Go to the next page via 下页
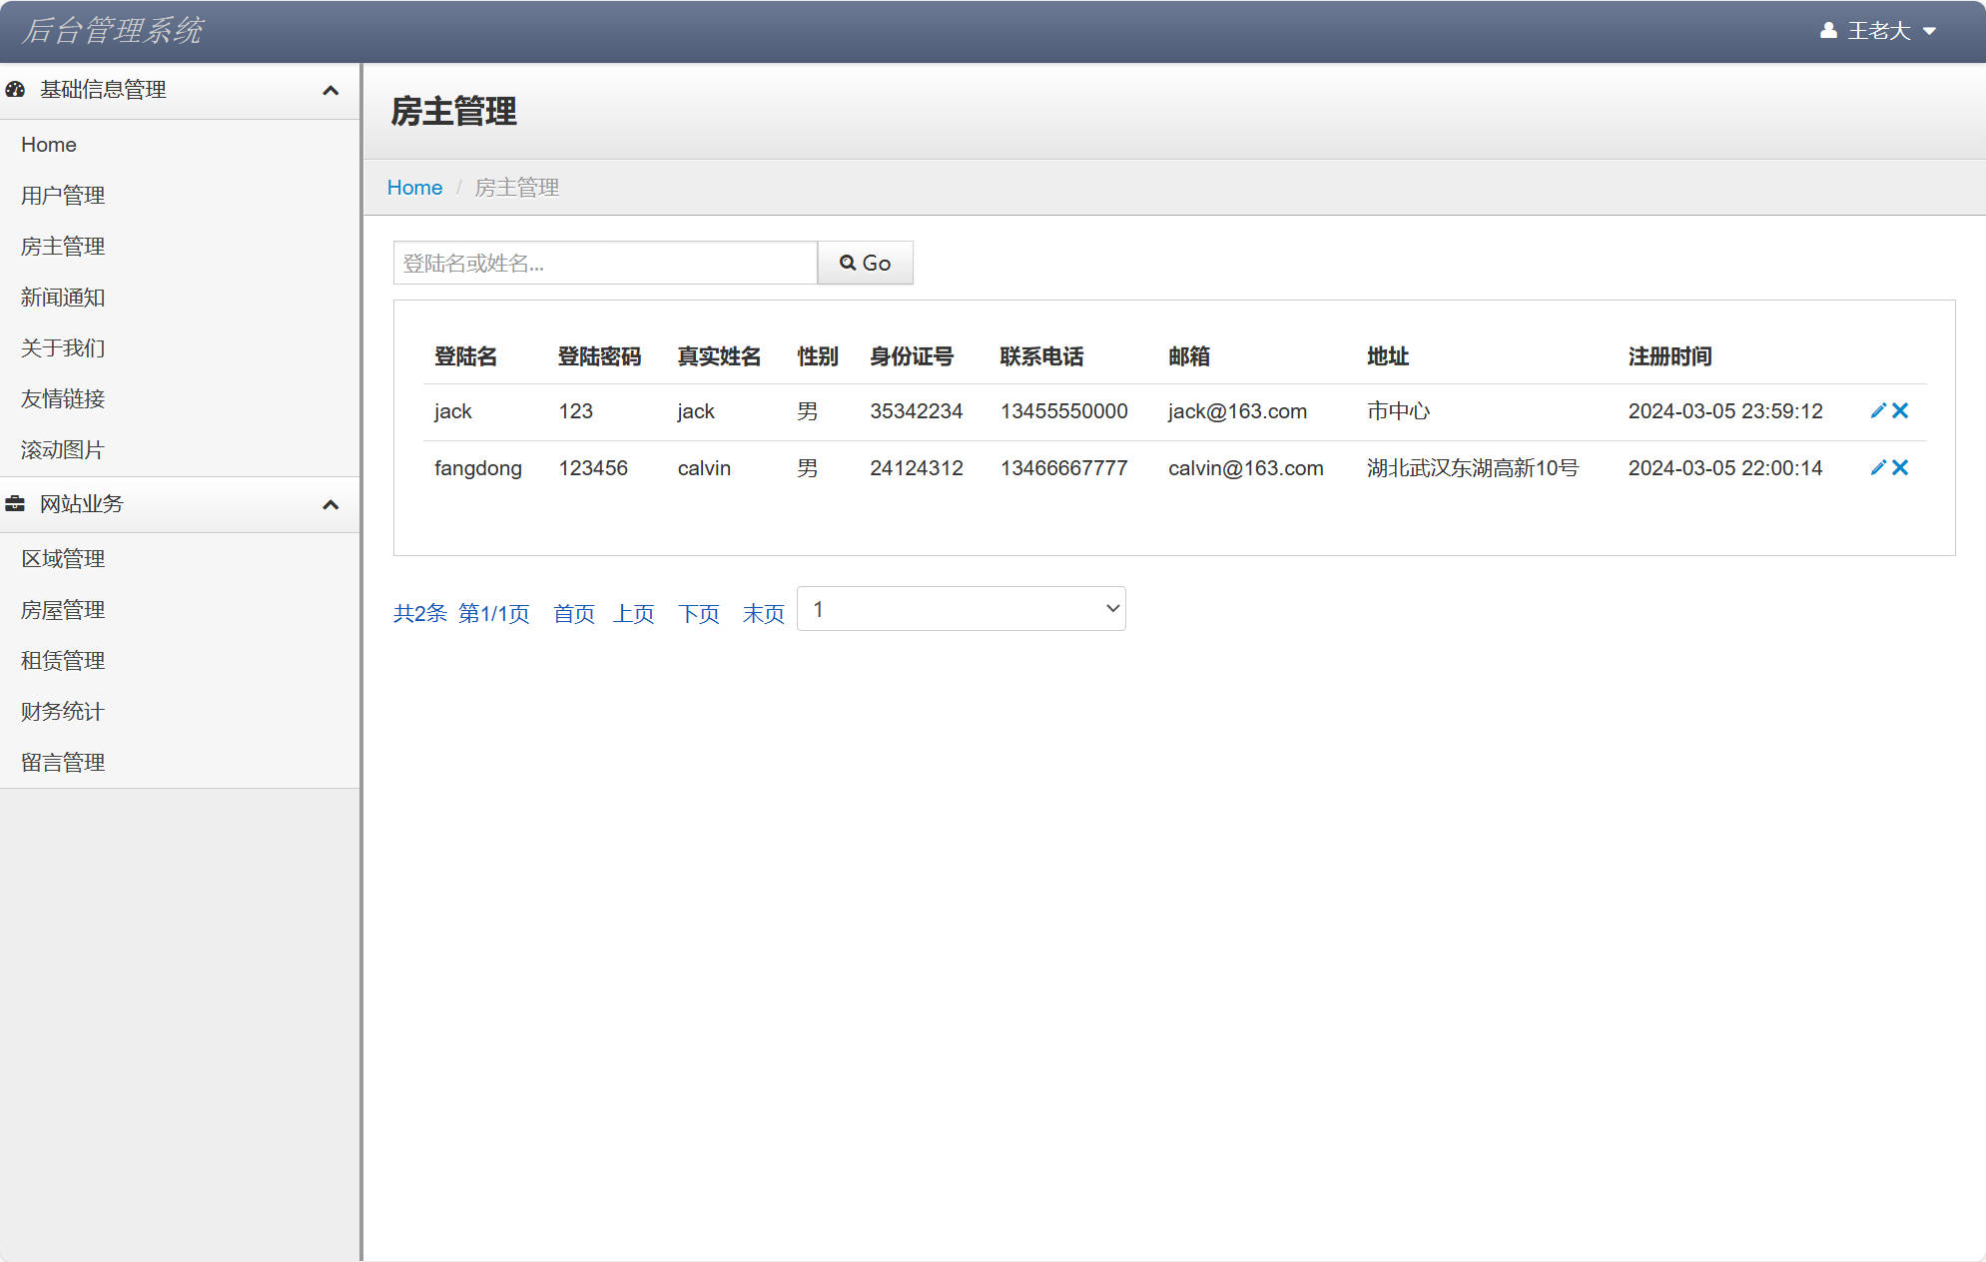This screenshot has width=1986, height=1262. (x=698, y=614)
